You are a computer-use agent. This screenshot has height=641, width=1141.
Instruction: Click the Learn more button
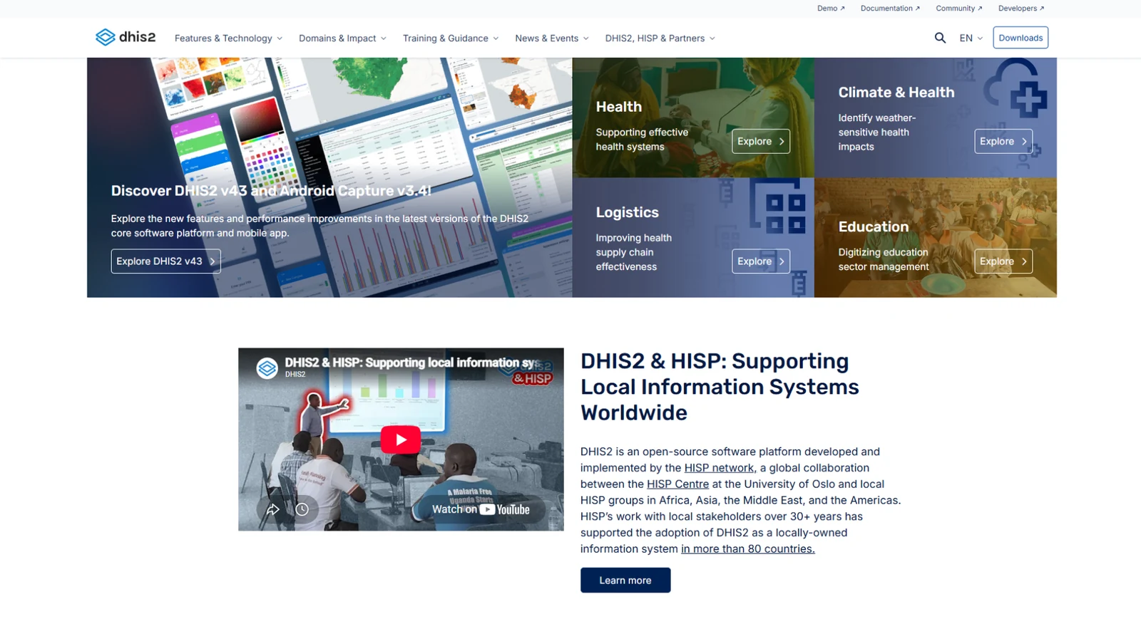pyautogui.click(x=625, y=580)
